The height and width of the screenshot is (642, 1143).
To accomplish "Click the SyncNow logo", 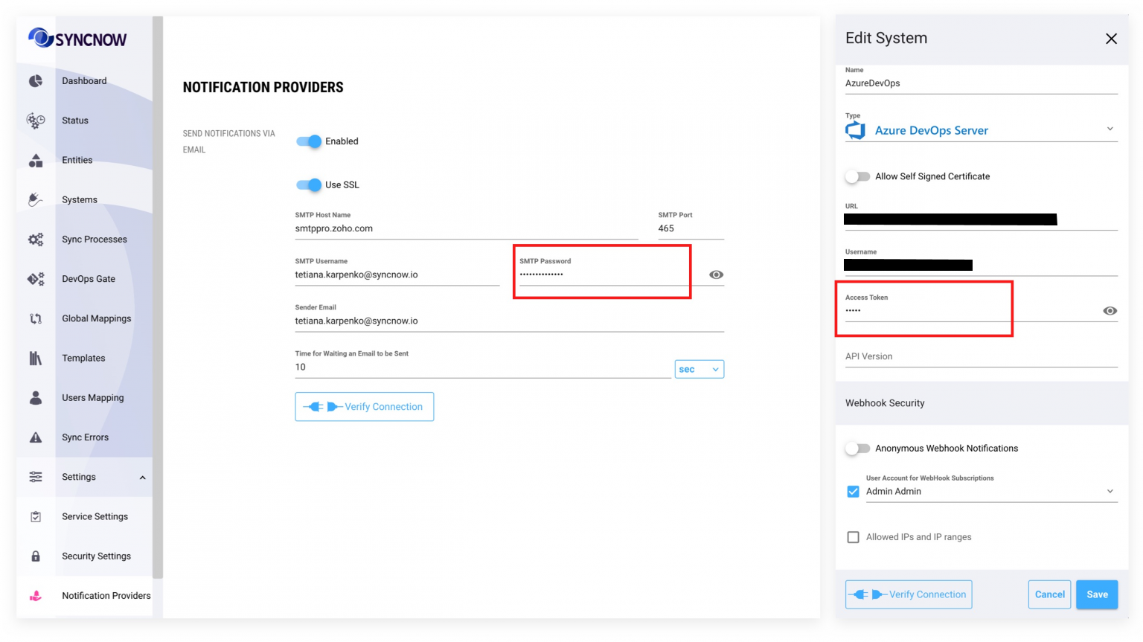I will pos(77,38).
